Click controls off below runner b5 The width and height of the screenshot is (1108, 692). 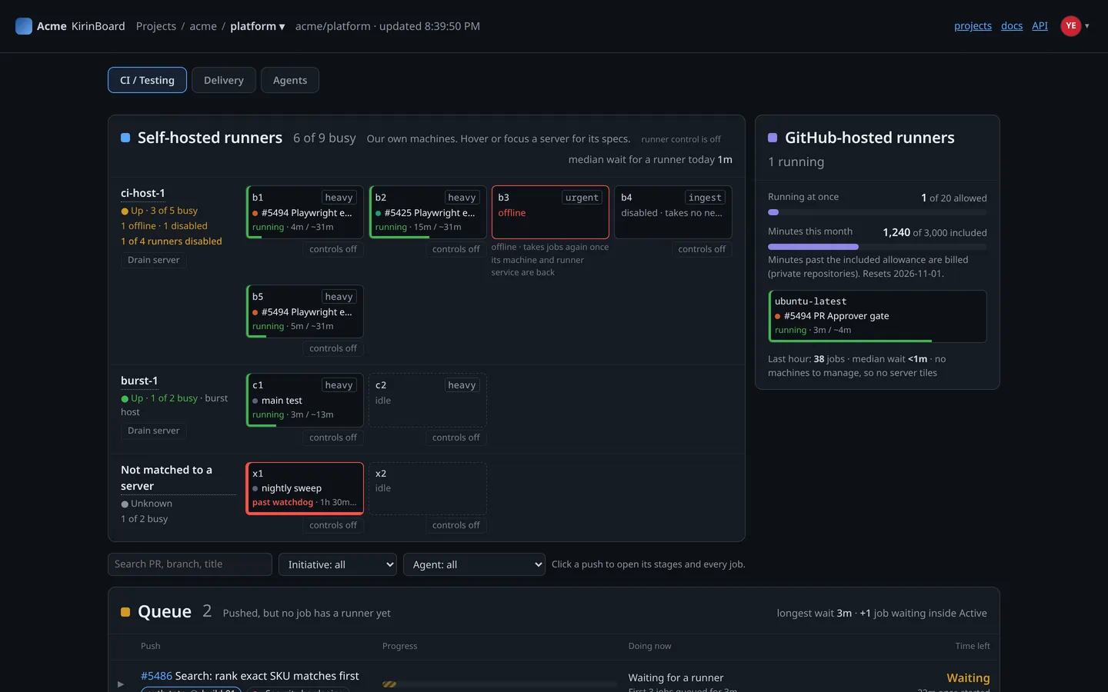tap(333, 348)
